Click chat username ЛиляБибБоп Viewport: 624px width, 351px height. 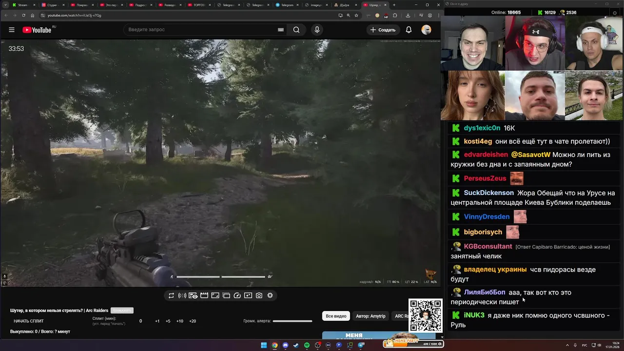click(485, 292)
